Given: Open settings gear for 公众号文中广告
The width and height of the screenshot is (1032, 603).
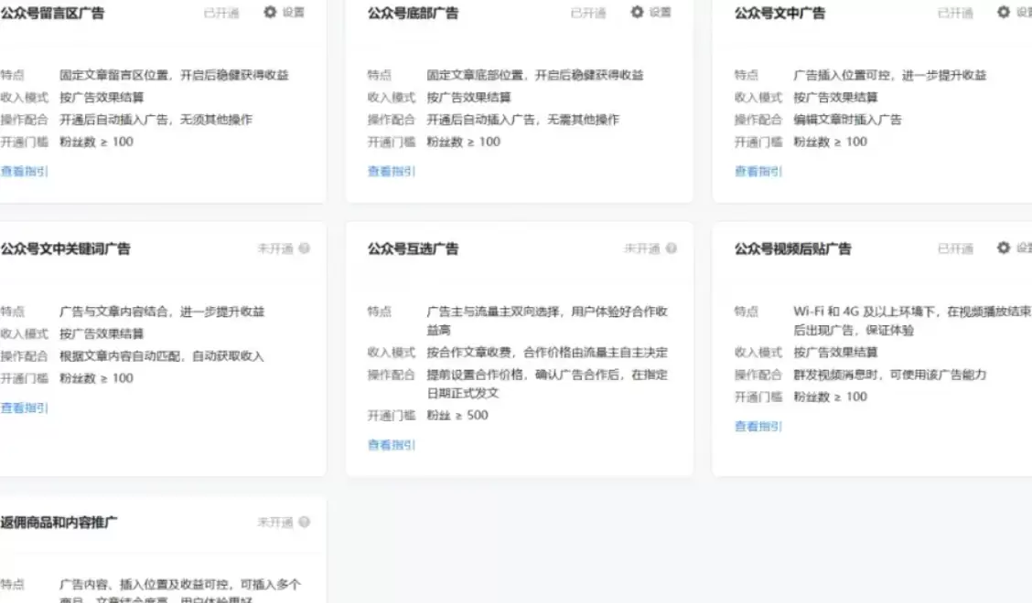Looking at the screenshot, I should pos(1003,12).
